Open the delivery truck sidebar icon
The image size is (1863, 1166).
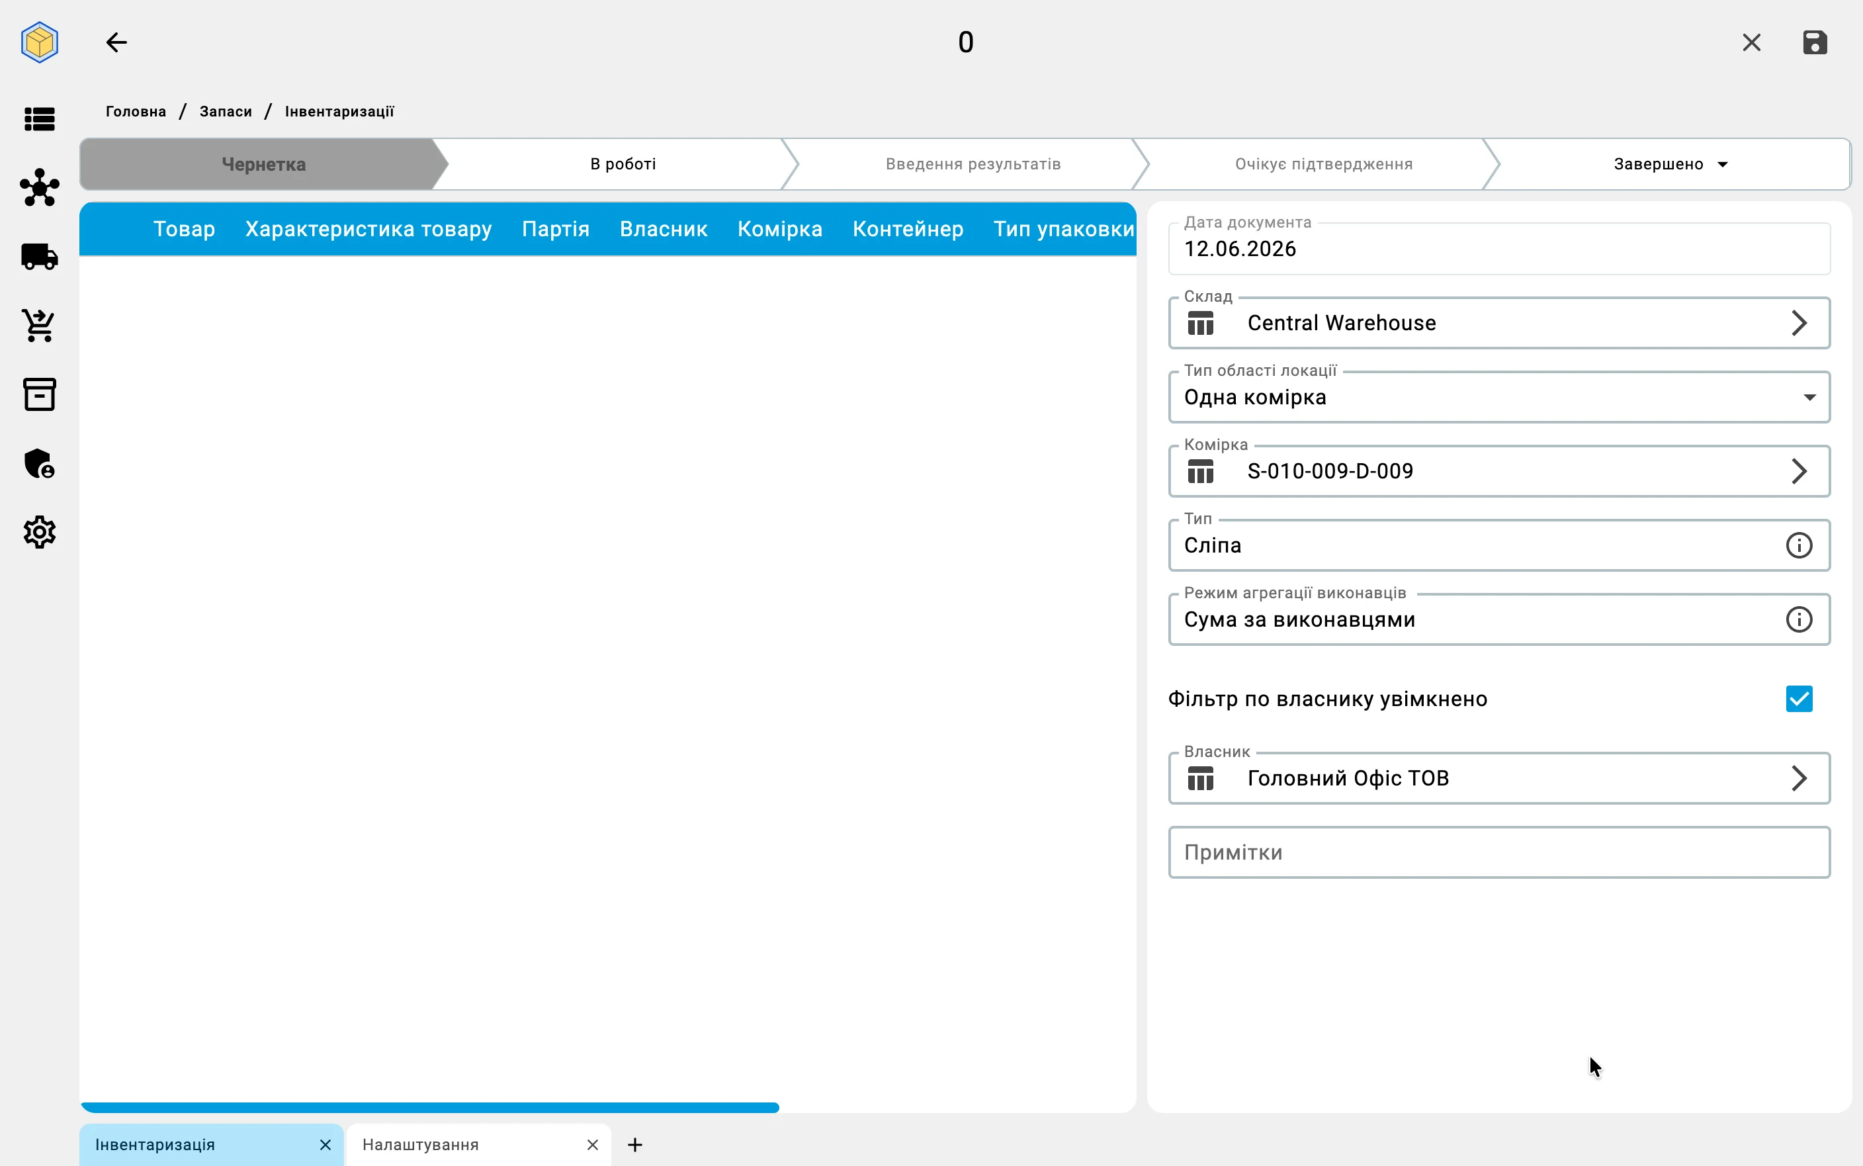pos(39,257)
